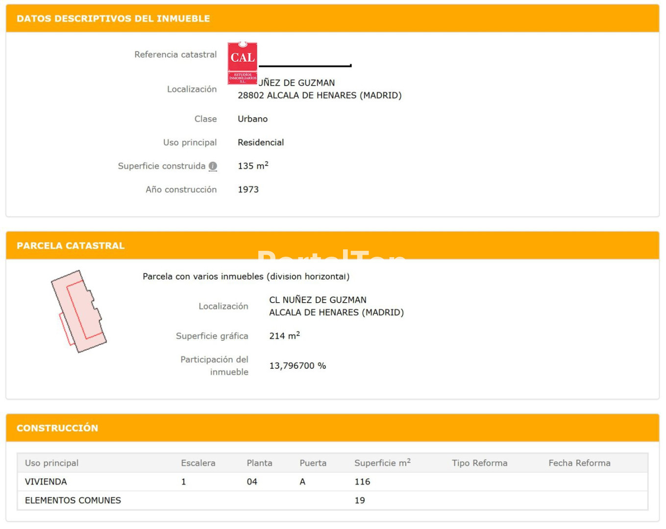Click the Construcción section header
The width and height of the screenshot is (666, 529).
pyautogui.click(x=57, y=428)
